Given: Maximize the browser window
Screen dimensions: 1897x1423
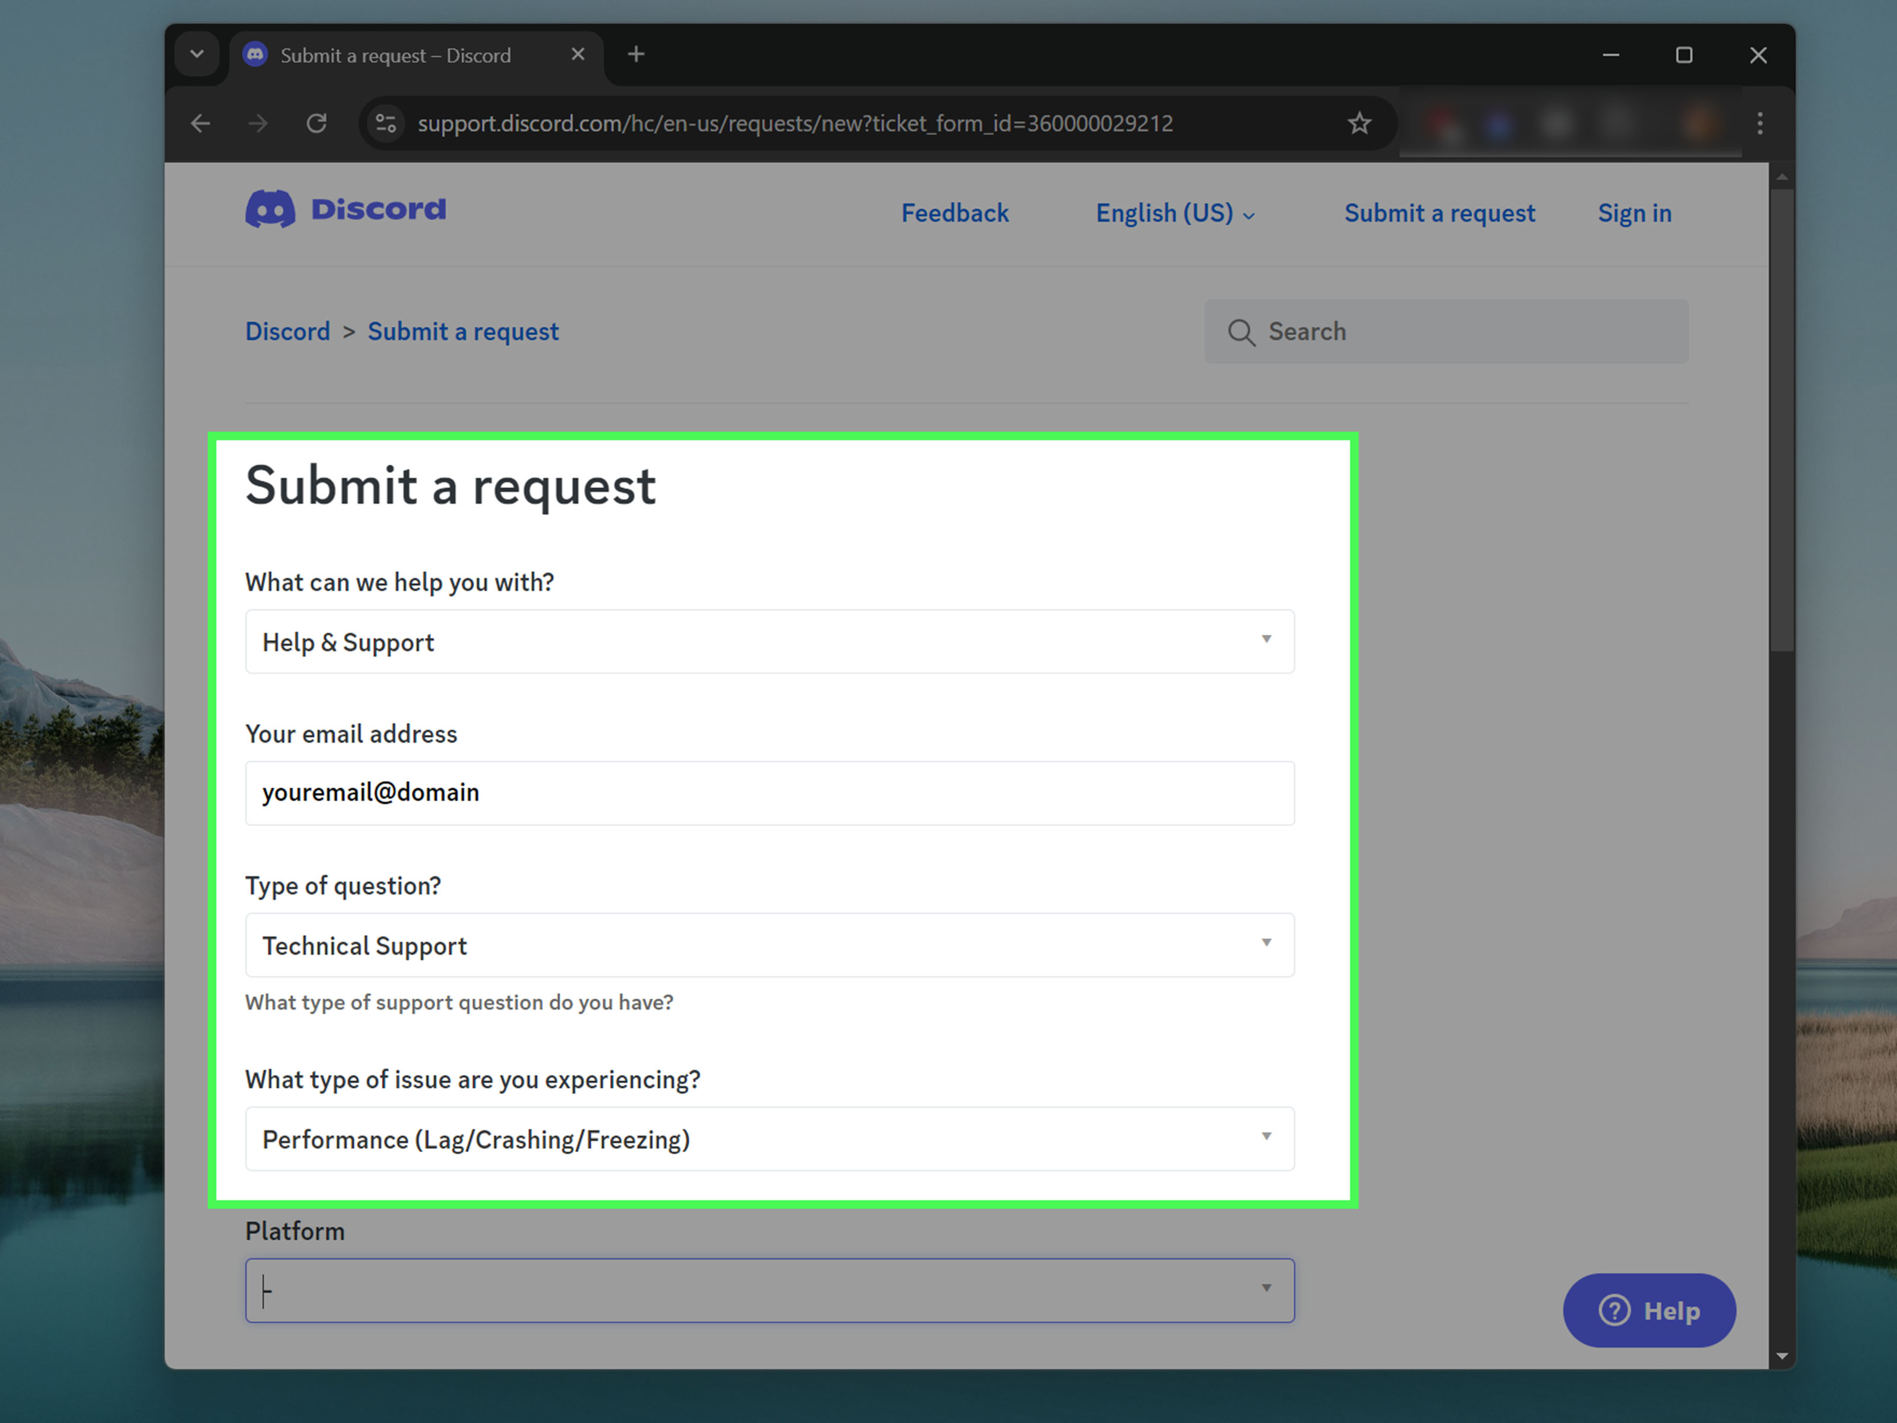Looking at the screenshot, I should pyautogui.click(x=1684, y=55).
